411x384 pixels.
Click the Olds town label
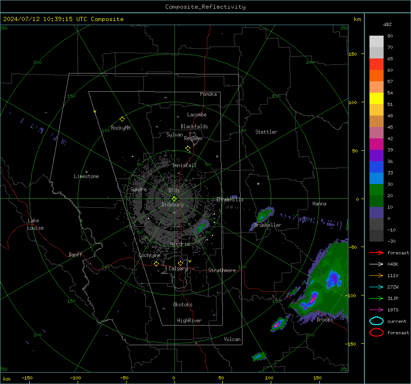point(174,190)
